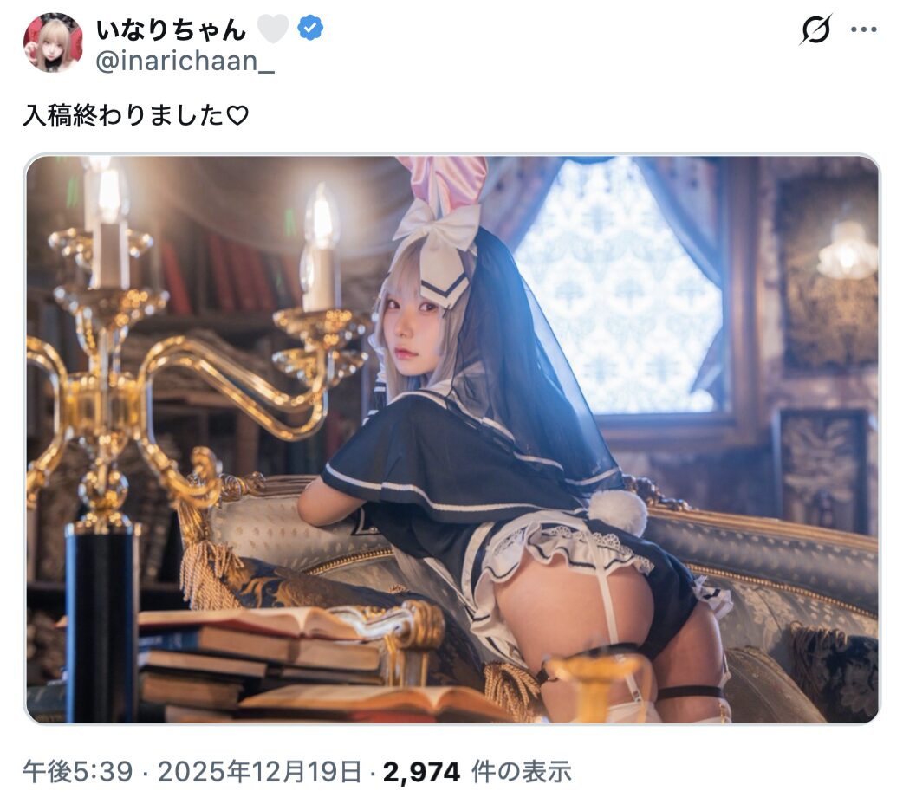
Task: Open the attached photo in full view
Action: point(452,439)
